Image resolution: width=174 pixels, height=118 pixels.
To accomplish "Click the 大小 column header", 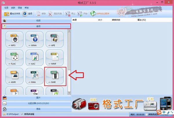I will pyautogui.click(x=104, y=20).
